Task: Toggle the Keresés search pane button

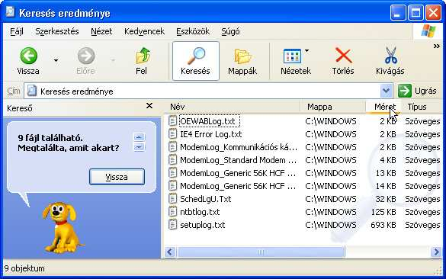Action: click(x=196, y=61)
